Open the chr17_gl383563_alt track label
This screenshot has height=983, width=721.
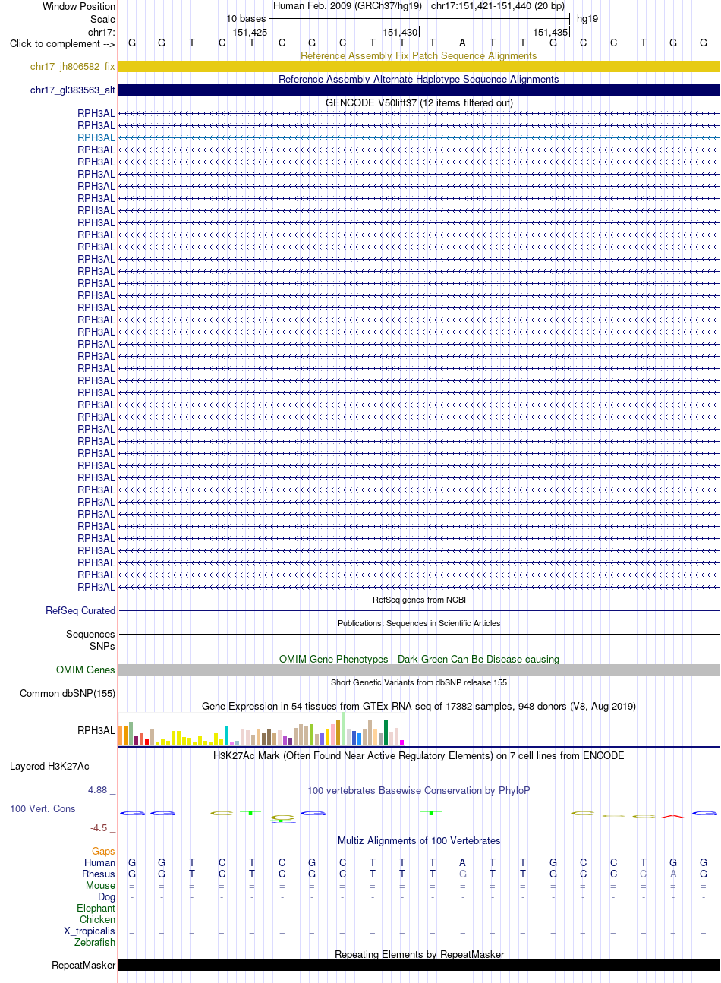(73, 90)
